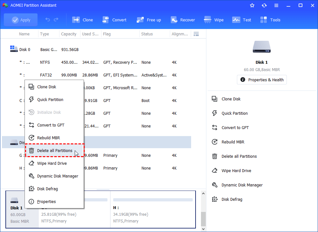Sort by the Flag column header

click(120, 34)
